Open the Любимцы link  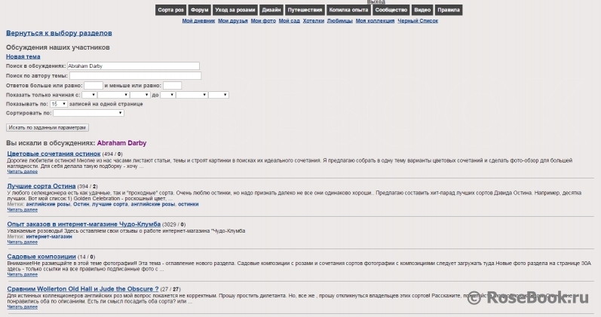[x=339, y=21]
